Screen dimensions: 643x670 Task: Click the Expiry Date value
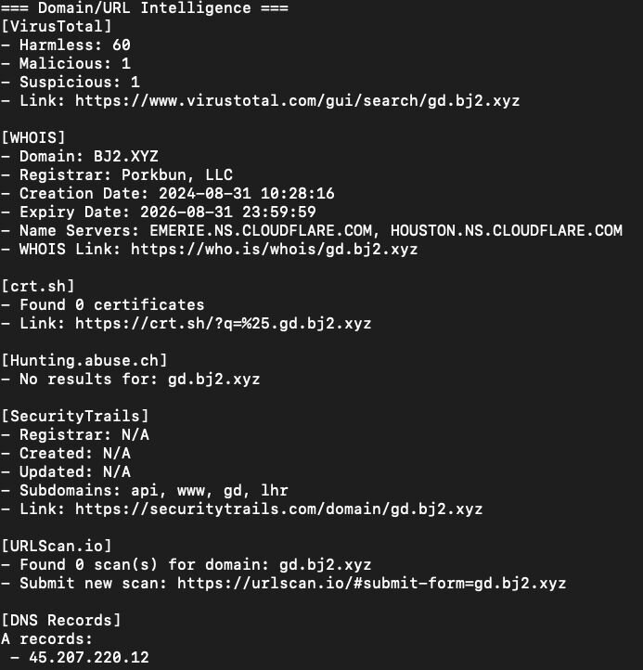point(237,212)
